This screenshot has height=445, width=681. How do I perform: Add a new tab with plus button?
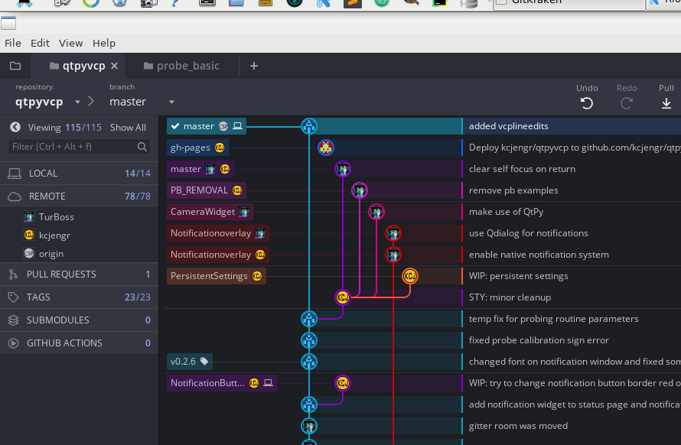(x=254, y=66)
